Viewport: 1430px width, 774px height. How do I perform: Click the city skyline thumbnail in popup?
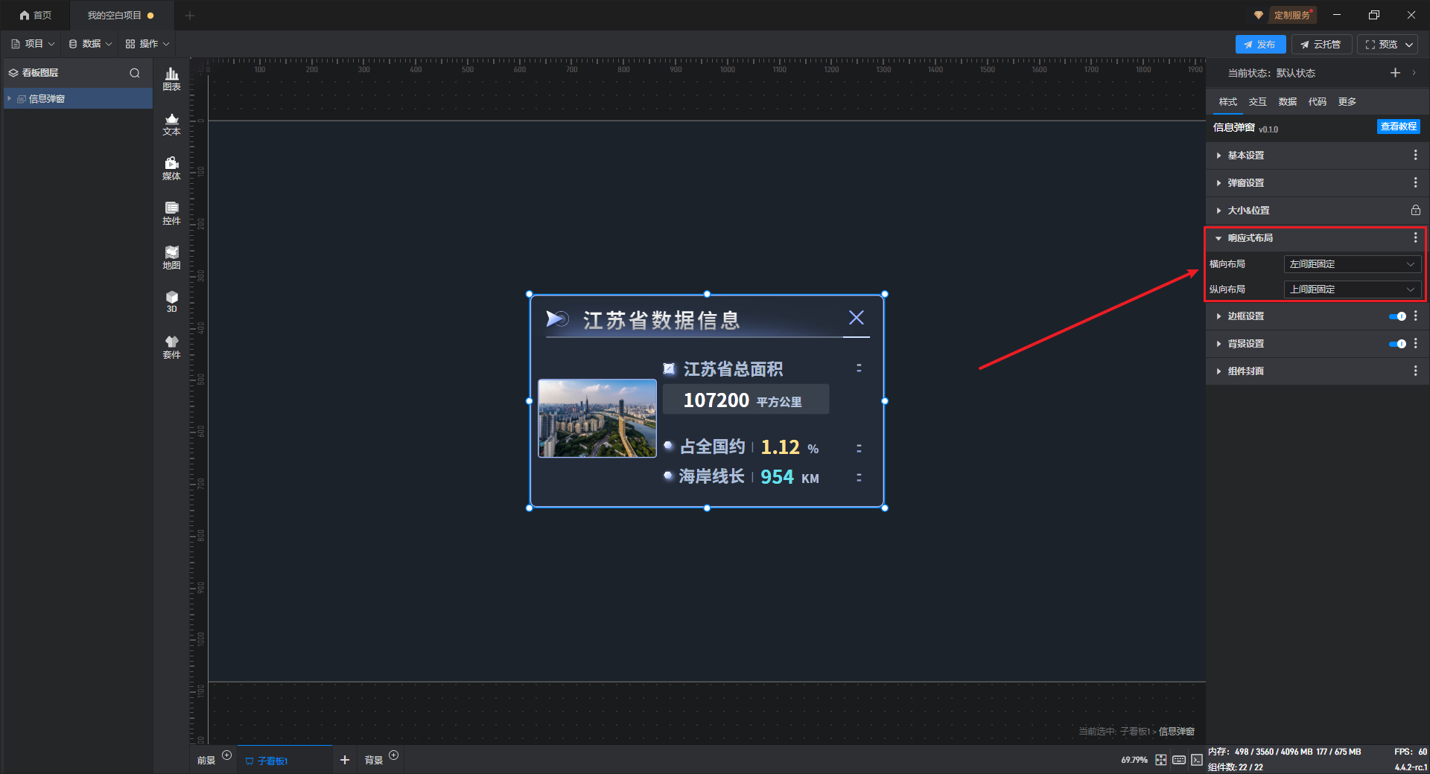click(x=597, y=418)
